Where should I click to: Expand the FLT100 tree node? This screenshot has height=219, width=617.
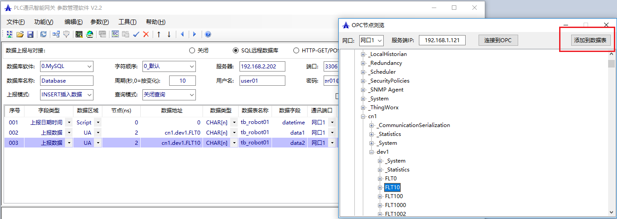coord(380,196)
